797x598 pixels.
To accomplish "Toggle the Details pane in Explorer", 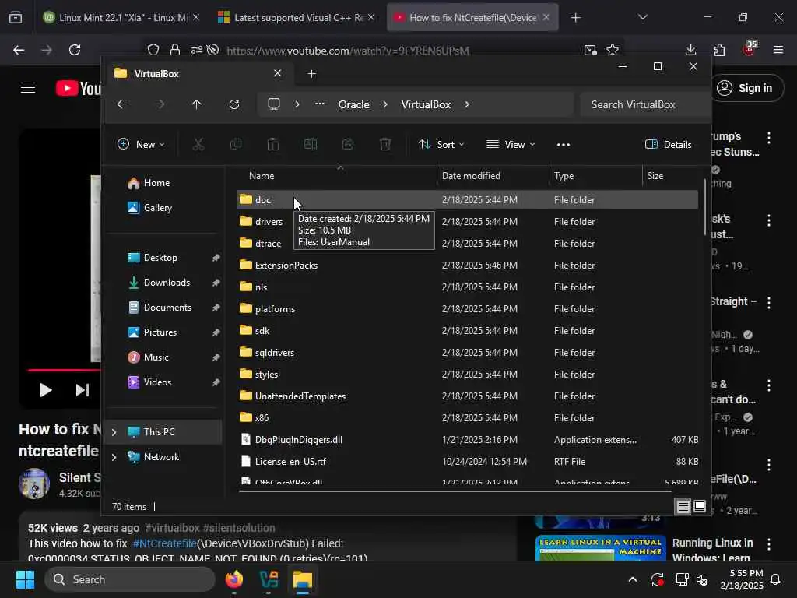I will (669, 144).
